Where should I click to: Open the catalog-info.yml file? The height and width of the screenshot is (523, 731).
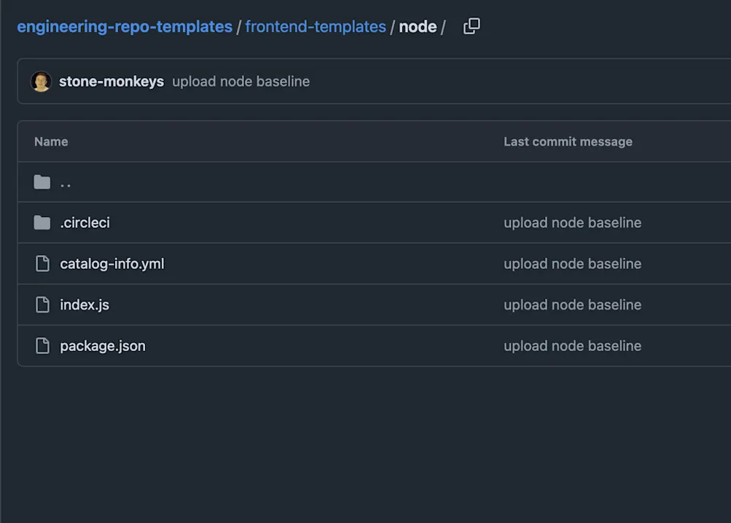(x=112, y=264)
